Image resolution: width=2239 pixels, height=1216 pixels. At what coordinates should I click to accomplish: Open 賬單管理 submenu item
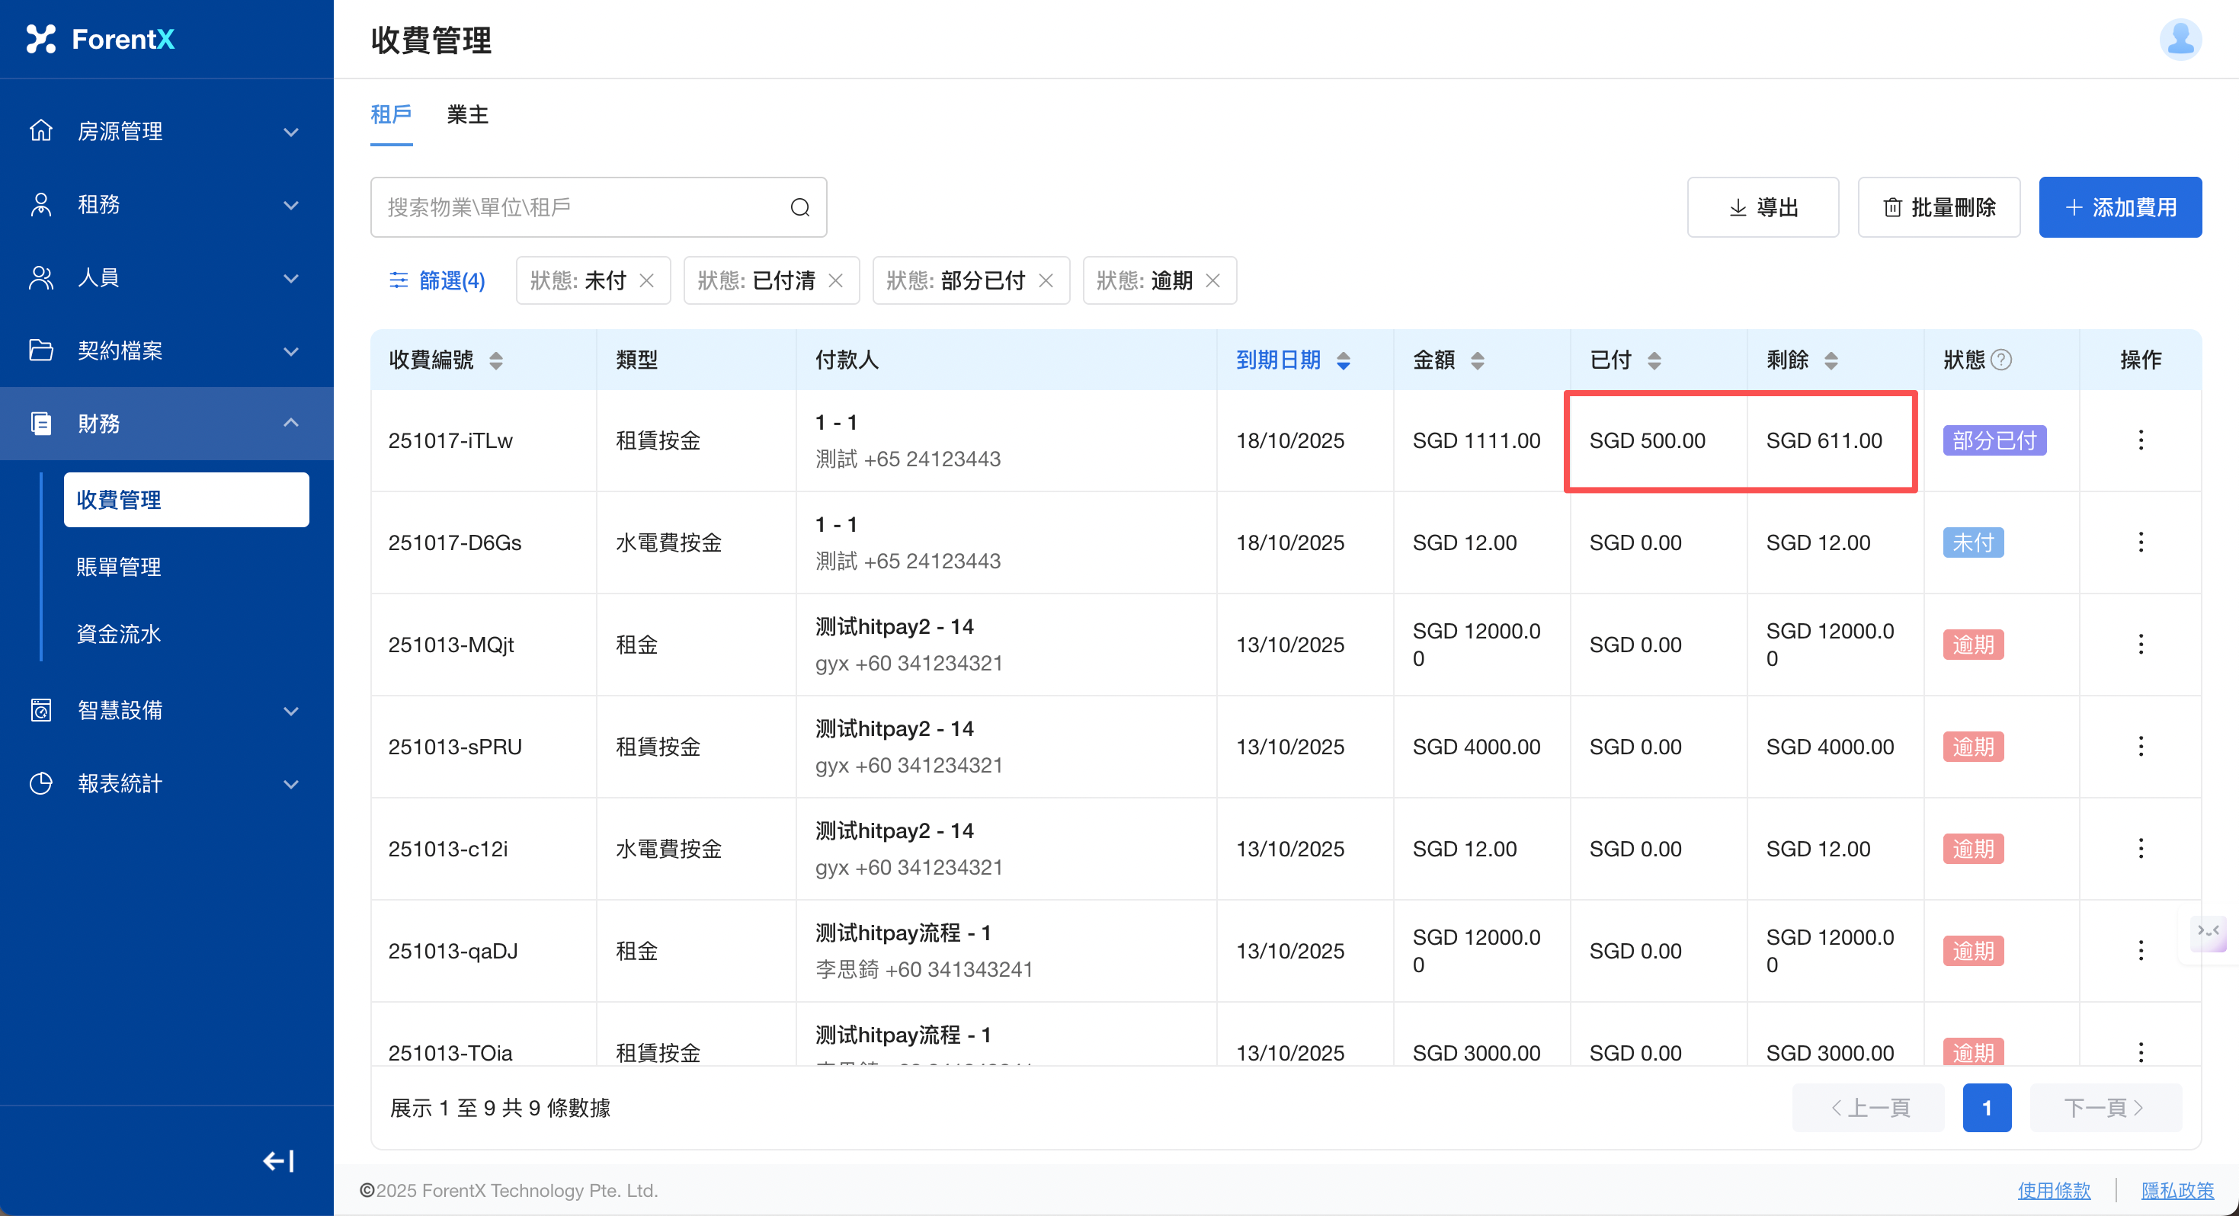click(119, 567)
